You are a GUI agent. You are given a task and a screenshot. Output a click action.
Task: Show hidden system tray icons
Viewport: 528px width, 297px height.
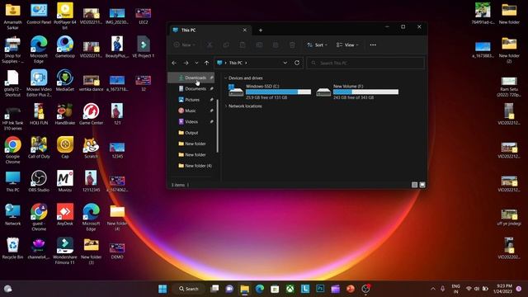pyautogui.click(x=432, y=289)
